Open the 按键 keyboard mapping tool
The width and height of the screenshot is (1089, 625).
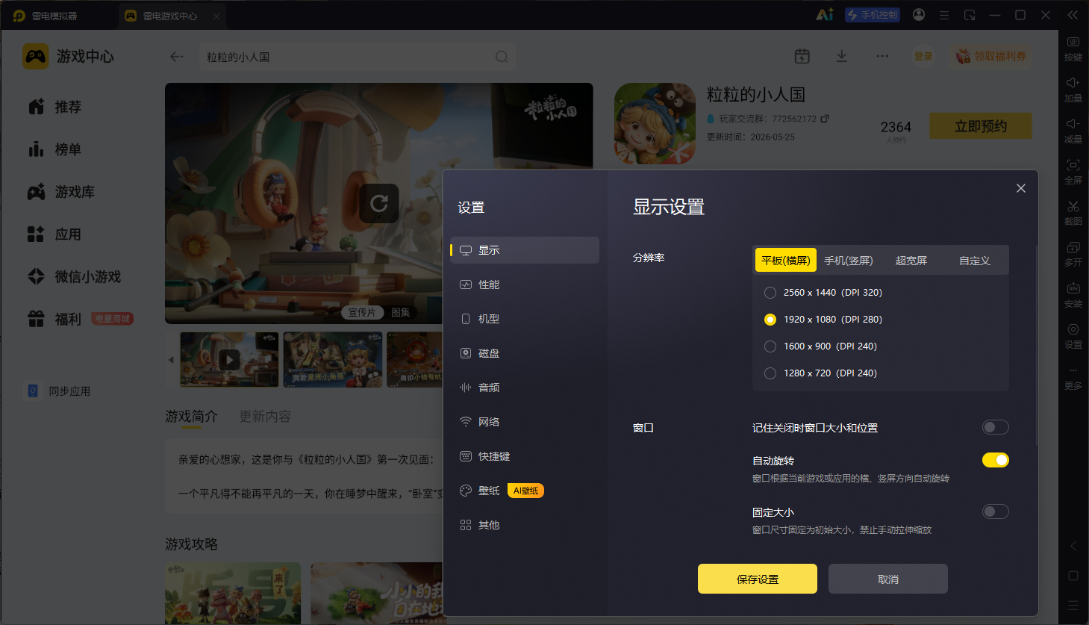click(1073, 49)
